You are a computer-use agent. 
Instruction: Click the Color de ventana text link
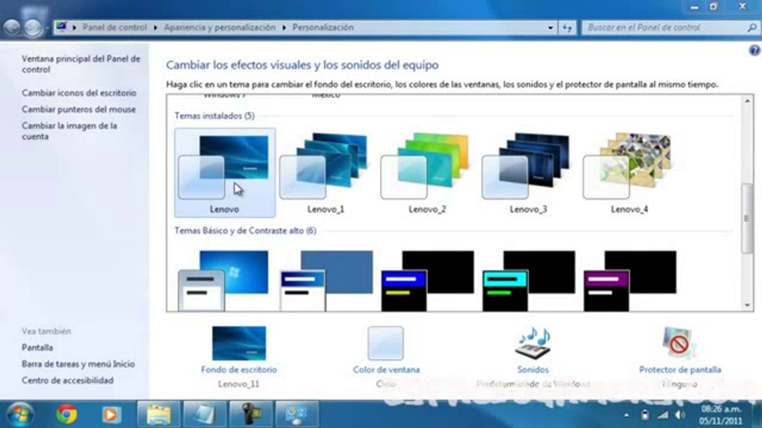[386, 369]
